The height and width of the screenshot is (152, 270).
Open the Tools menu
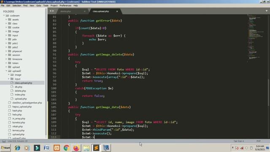(46, 5)
